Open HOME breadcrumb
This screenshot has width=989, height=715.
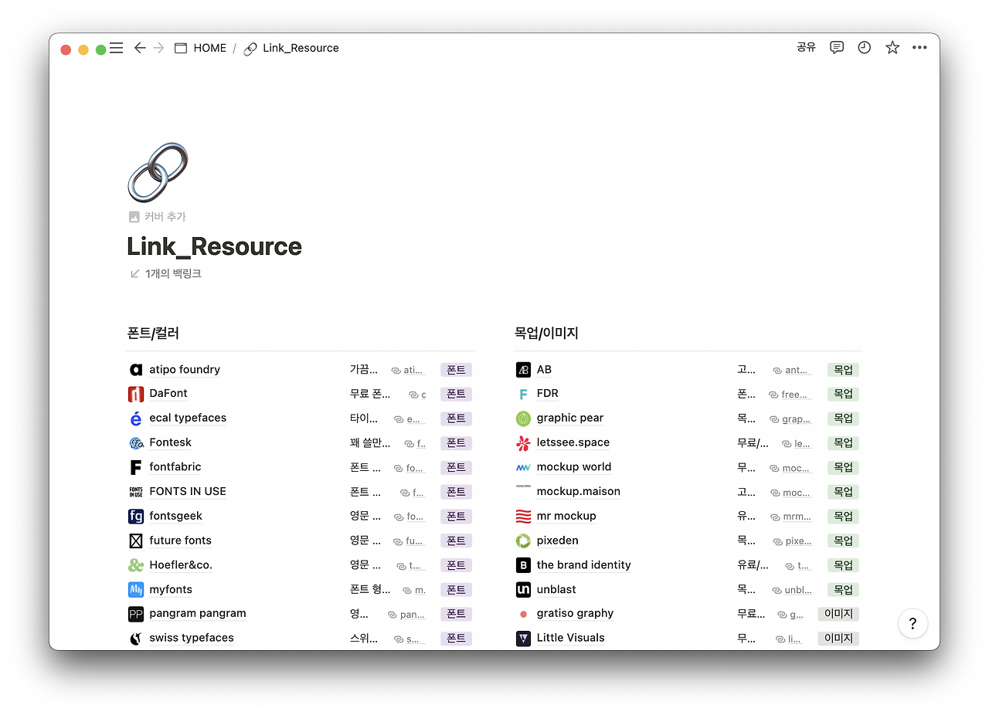(201, 48)
